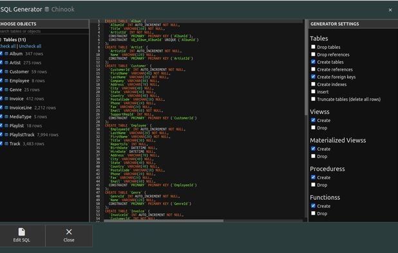Click the Check all link
The image size is (398, 253).
[x=8, y=46]
